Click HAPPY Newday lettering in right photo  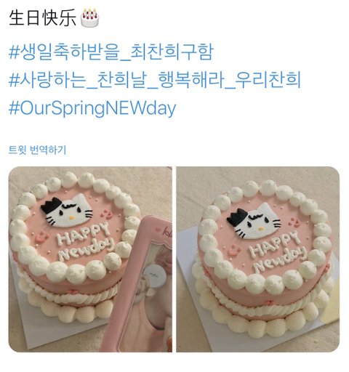coord(276,251)
